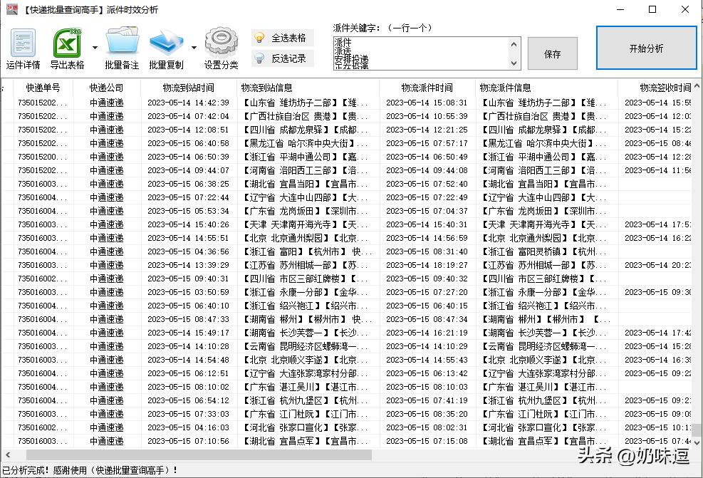Click the app icon in title bar
Image resolution: width=703 pixels, height=478 pixels.
pyautogui.click(x=11, y=9)
